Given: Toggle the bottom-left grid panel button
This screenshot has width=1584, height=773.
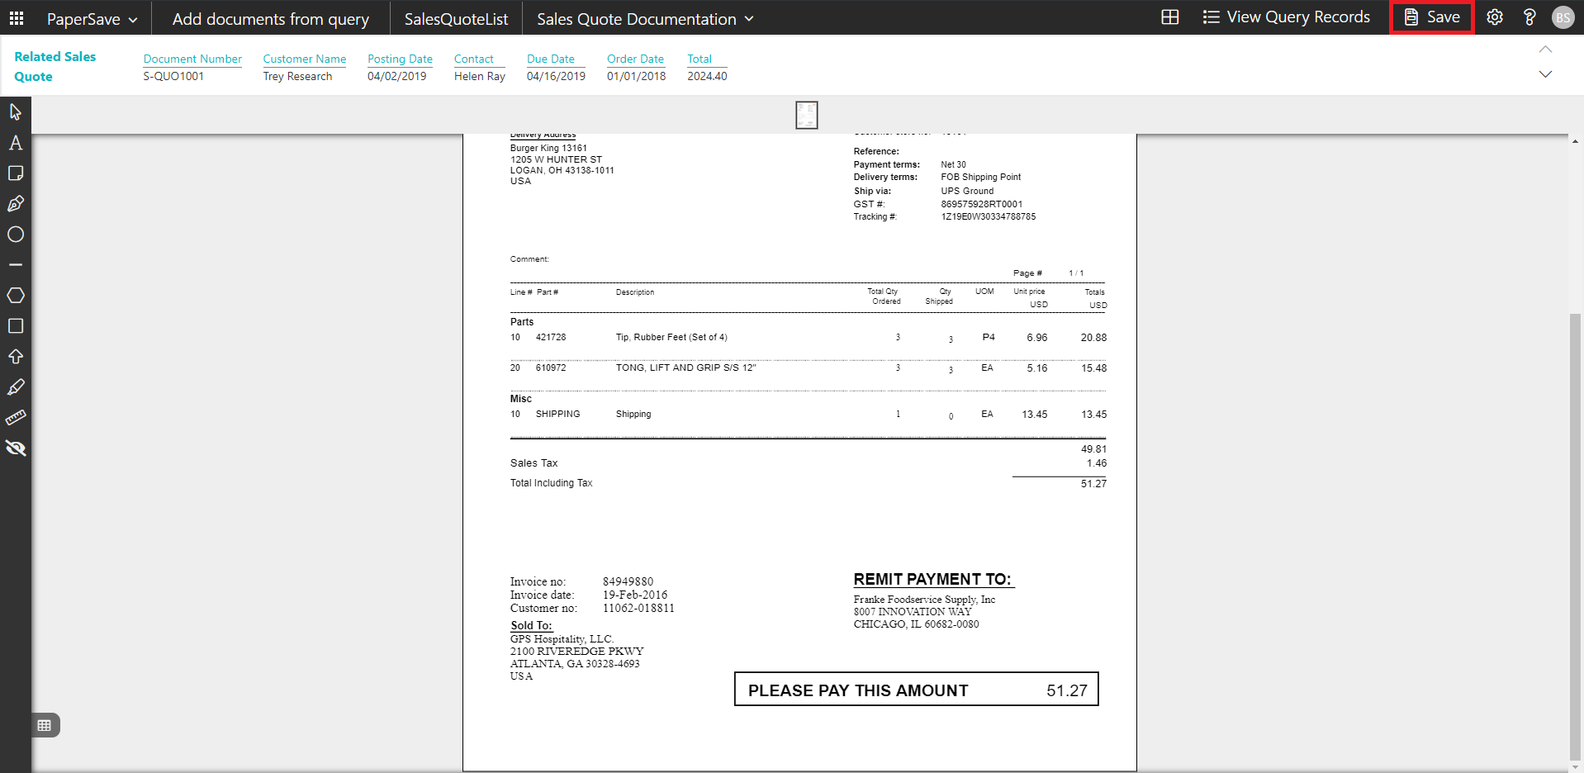Looking at the screenshot, I should (x=45, y=725).
